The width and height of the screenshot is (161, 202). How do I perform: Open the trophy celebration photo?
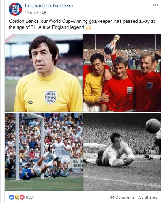(122, 73)
